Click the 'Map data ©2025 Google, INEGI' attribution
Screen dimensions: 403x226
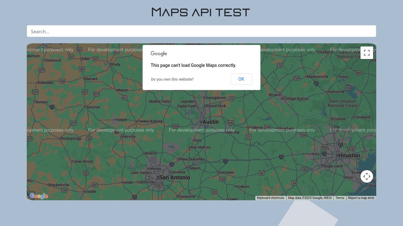tap(309, 198)
